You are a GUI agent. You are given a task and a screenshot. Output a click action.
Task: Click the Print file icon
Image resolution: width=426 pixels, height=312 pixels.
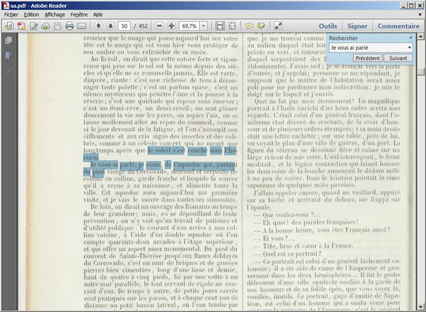(x=70, y=26)
